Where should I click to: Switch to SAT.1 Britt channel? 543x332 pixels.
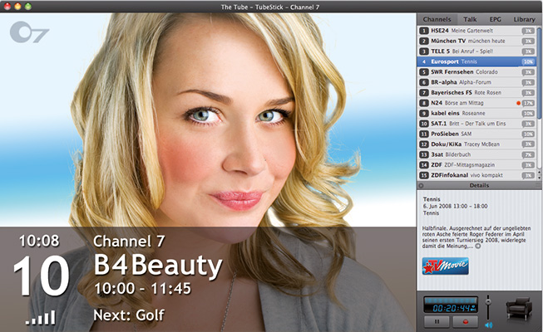point(476,124)
